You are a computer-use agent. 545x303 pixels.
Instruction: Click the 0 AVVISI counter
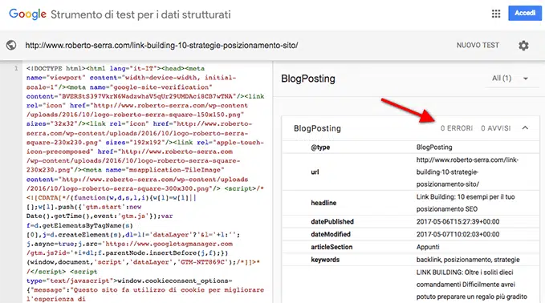coord(496,128)
